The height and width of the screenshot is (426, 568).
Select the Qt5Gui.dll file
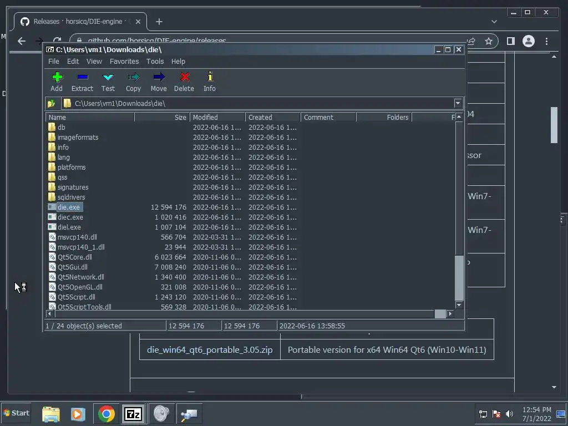click(73, 267)
